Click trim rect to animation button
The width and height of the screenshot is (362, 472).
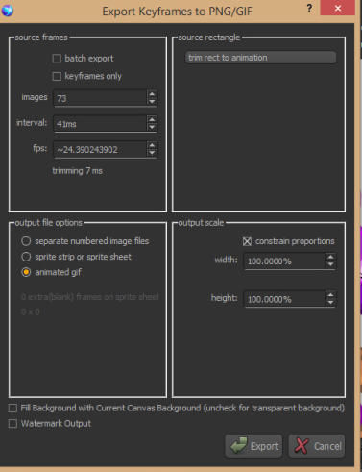pyautogui.click(x=260, y=58)
